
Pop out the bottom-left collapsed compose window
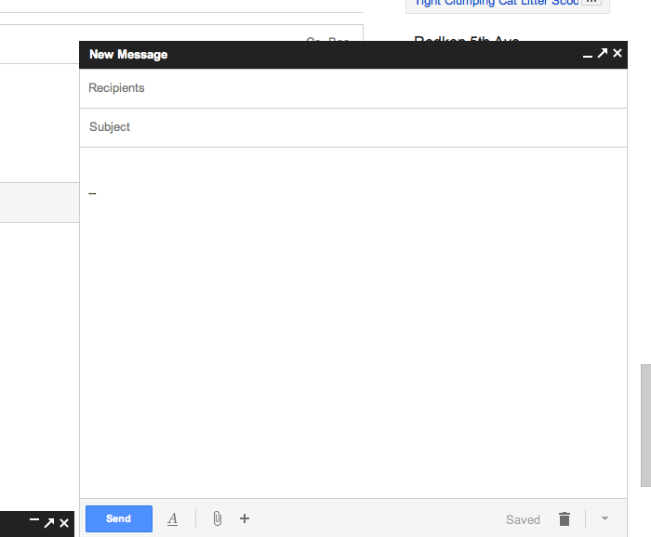click(49, 523)
